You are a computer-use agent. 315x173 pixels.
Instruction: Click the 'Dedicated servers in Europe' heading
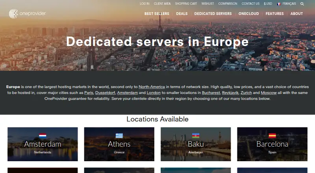(157, 42)
